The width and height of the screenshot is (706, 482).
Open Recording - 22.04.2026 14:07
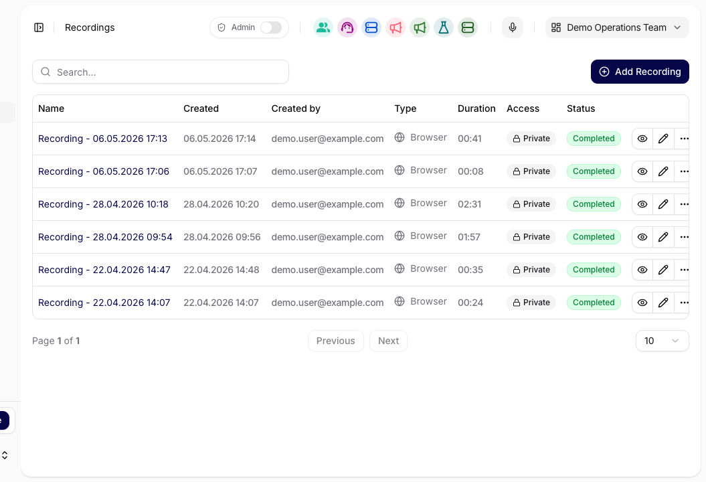point(104,303)
